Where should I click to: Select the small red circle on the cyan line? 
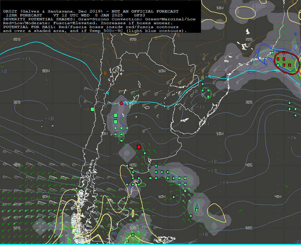121,103
